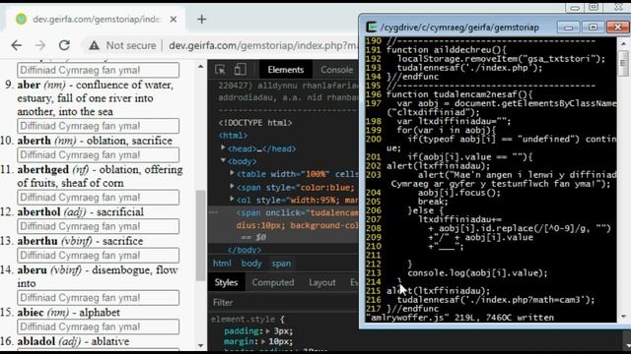
Task: View the Not secure site warning
Action: (x=122, y=45)
